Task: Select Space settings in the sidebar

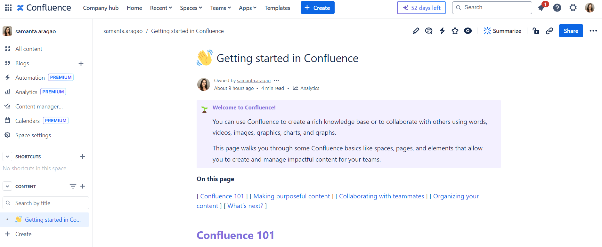Action: 33,135
